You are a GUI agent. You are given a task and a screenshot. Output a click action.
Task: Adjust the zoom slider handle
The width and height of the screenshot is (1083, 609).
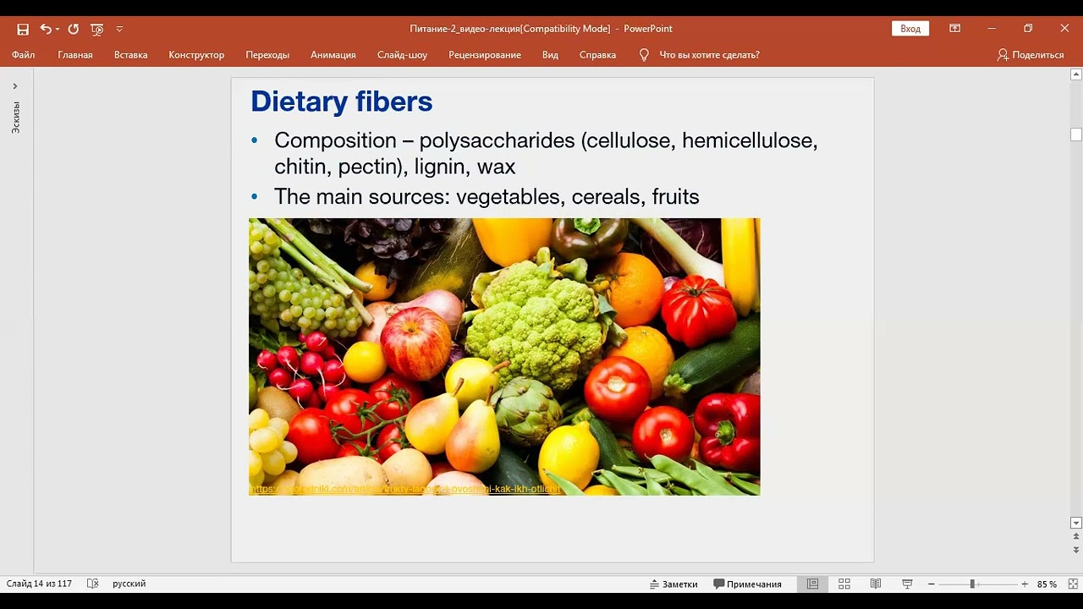tap(972, 584)
